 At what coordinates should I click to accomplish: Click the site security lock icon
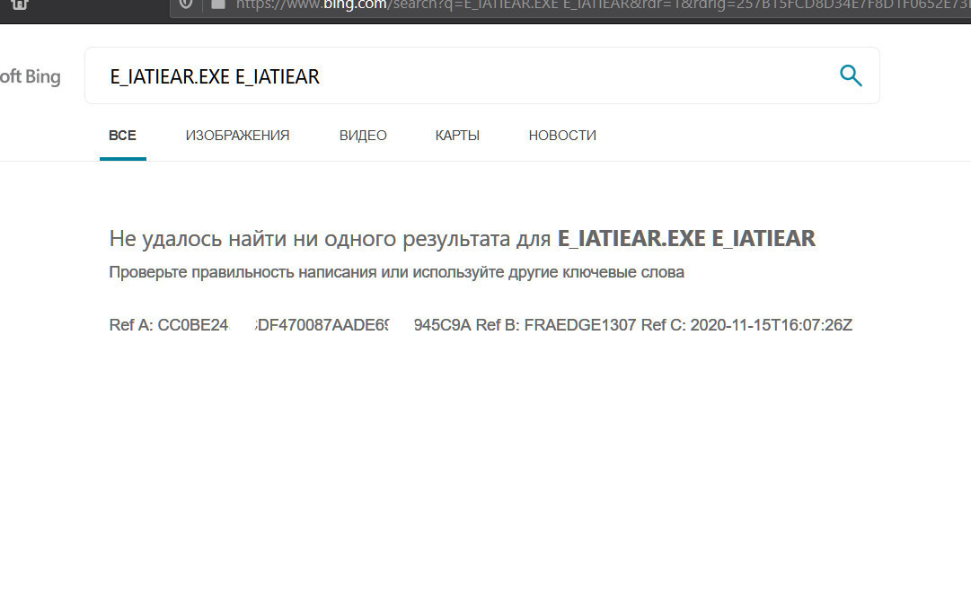pos(217,4)
